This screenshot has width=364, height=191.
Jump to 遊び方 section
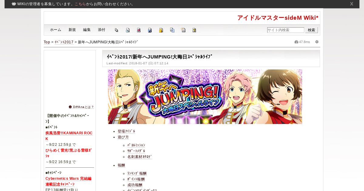tap(123, 137)
